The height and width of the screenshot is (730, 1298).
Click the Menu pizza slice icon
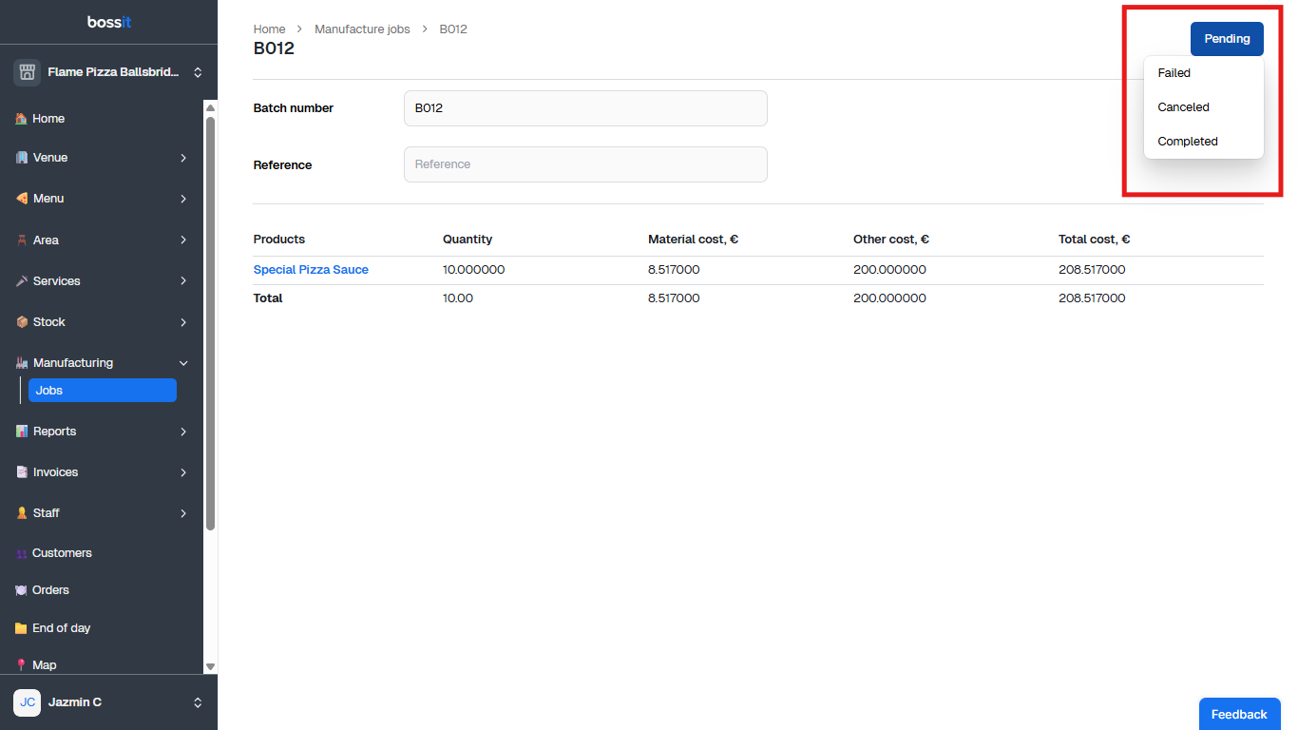(22, 199)
